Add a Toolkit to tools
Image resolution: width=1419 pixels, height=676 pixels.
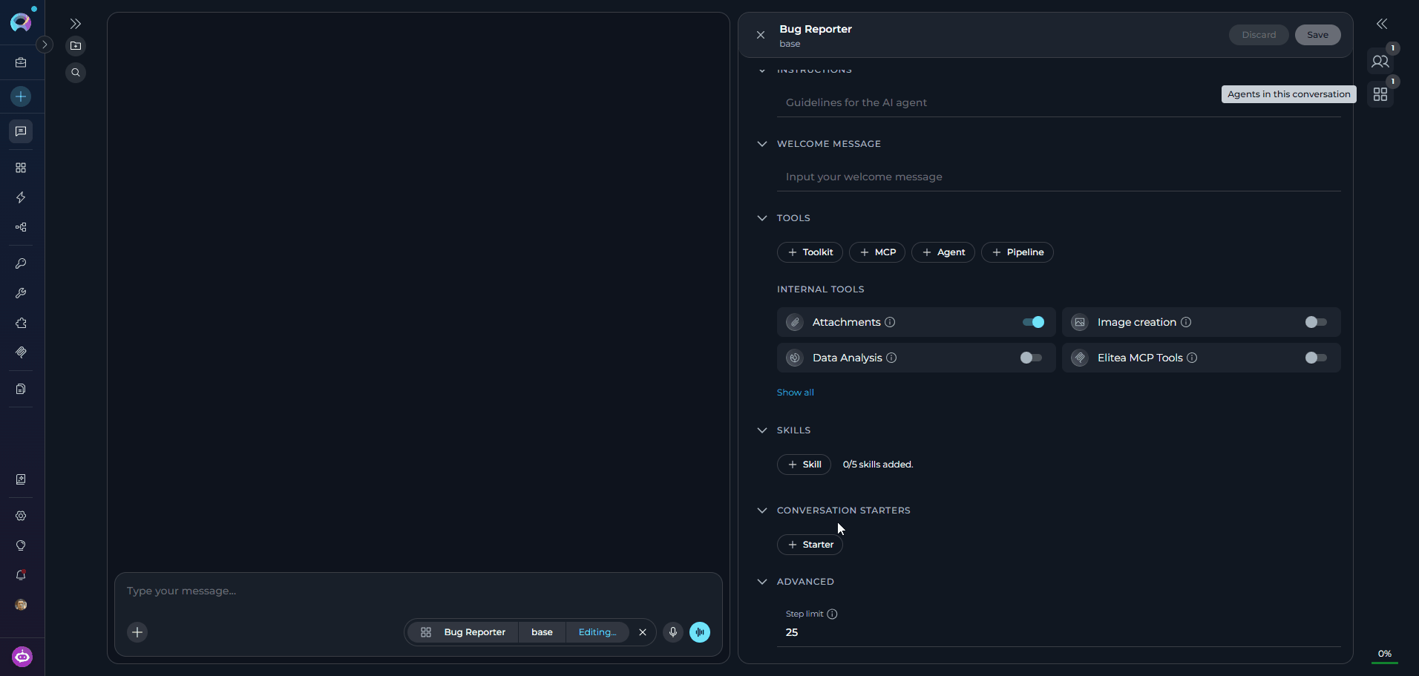810,252
